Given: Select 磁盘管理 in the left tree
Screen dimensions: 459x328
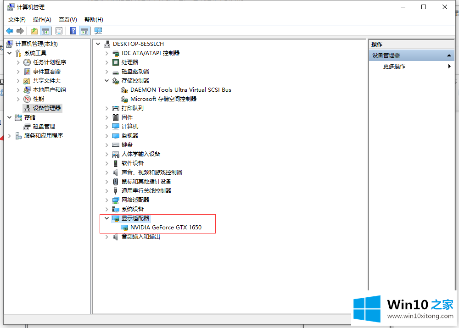Looking at the screenshot, I should (x=44, y=127).
